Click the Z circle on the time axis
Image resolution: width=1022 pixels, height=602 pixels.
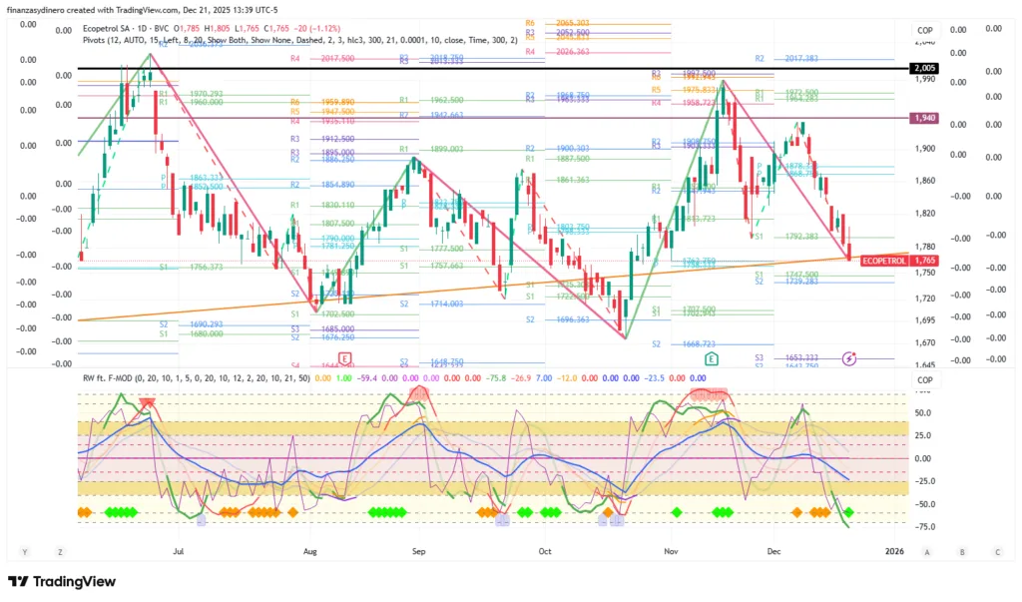click(x=60, y=551)
